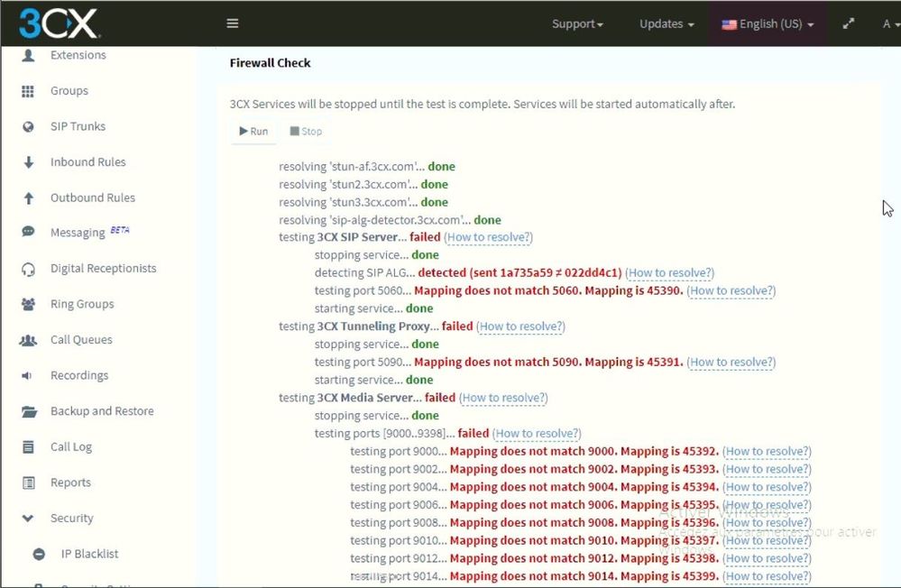Screen dimensions: 901x588
Task: Open the Updates dropdown menu
Action: pyautogui.click(x=667, y=23)
